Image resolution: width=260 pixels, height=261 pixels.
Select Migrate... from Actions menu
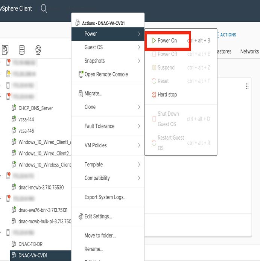coord(108,93)
